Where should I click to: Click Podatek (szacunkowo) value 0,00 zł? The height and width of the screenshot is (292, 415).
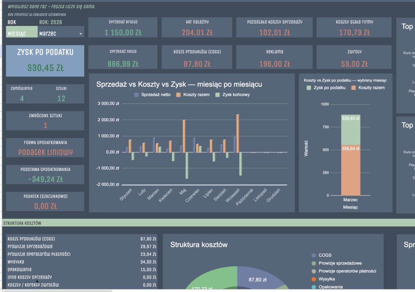click(x=45, y=206)
